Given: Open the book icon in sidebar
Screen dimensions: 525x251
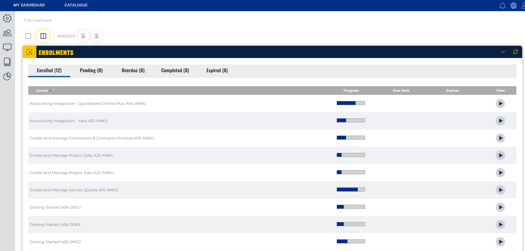Looking at the screenshot, I should click(7, 62).
